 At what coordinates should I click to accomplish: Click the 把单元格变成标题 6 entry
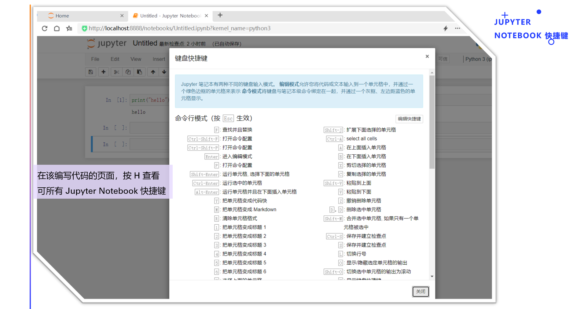[244, 272]
